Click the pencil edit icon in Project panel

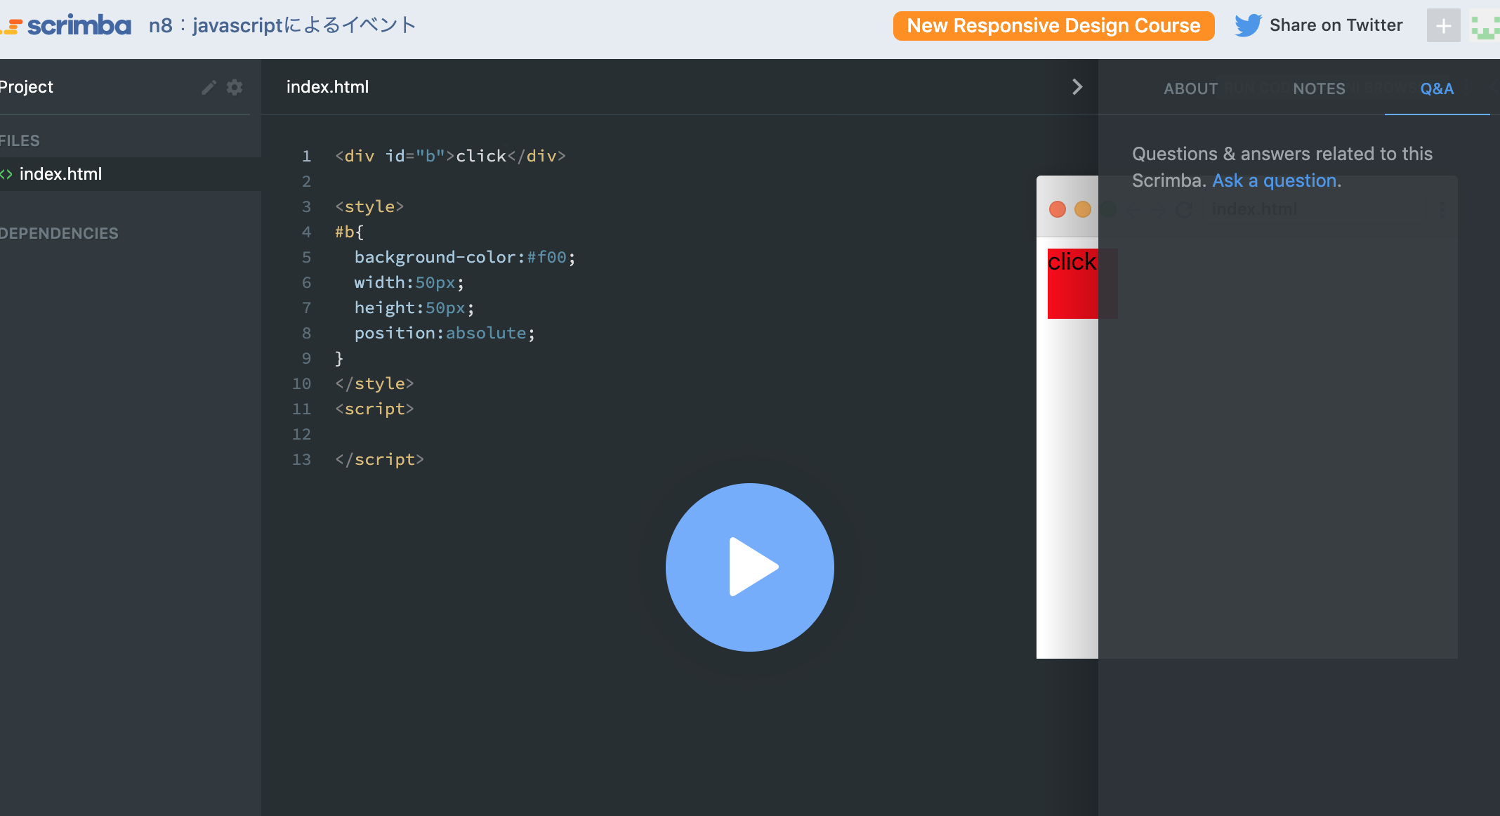tap(209, 87)
